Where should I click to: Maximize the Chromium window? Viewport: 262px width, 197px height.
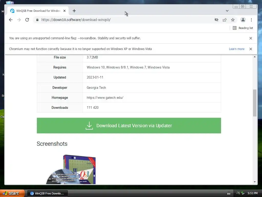[x=243, y=6]
